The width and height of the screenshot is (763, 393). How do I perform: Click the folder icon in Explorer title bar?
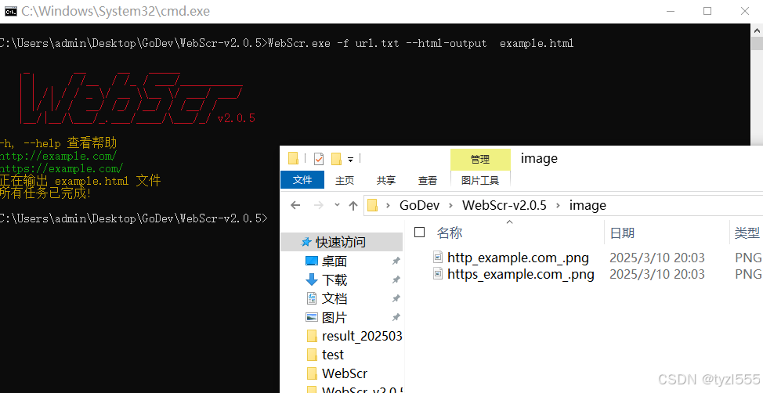[294, 159]
